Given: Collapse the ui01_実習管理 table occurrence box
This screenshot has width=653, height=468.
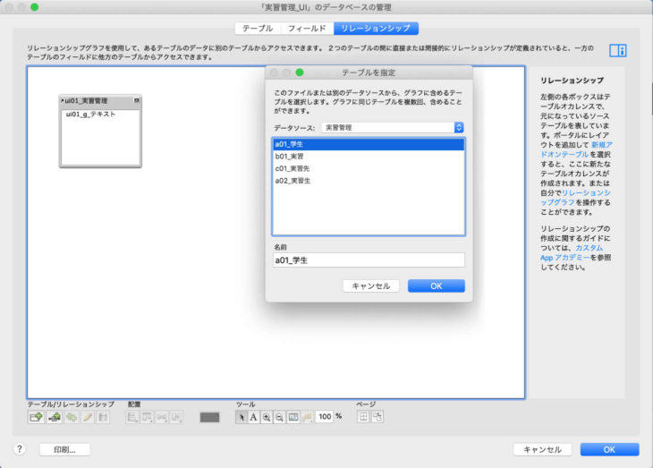Looking at the screenshot, I should (136, 101).
